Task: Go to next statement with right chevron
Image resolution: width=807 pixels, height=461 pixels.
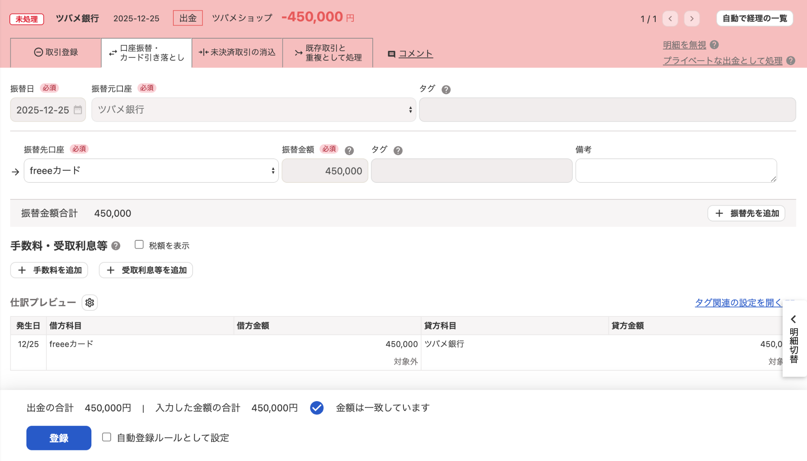Action: tap(692, 19)
